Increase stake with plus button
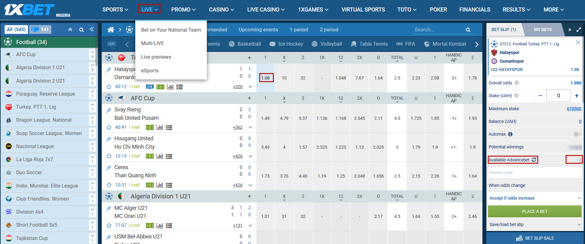The width and height of the screenshot is (585, 244). point(577,96)
